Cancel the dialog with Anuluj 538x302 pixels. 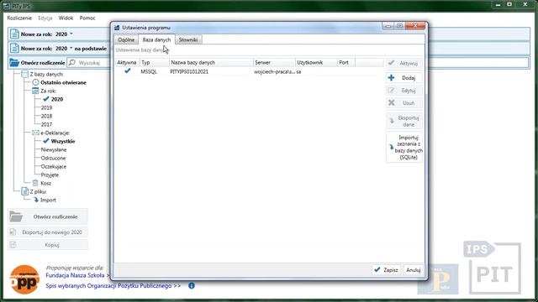413,270
